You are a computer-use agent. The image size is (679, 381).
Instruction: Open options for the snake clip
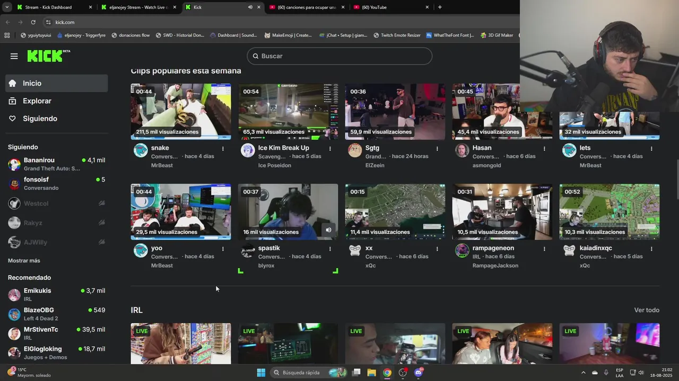click(223, 149)
